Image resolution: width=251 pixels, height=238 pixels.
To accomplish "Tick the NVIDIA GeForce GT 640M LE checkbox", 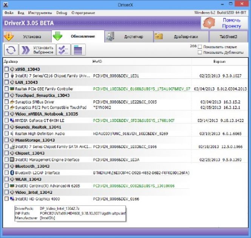I will point(6,120).
